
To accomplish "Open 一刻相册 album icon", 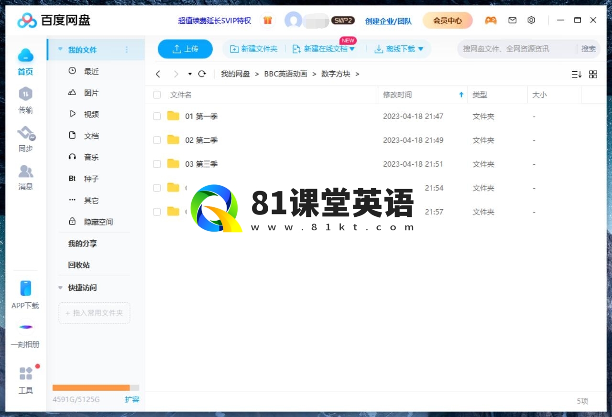I will pyautogui.click(x=26, y=327).
